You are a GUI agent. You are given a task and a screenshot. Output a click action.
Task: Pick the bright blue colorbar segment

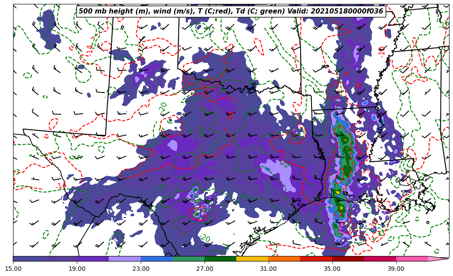click(156, 259)
